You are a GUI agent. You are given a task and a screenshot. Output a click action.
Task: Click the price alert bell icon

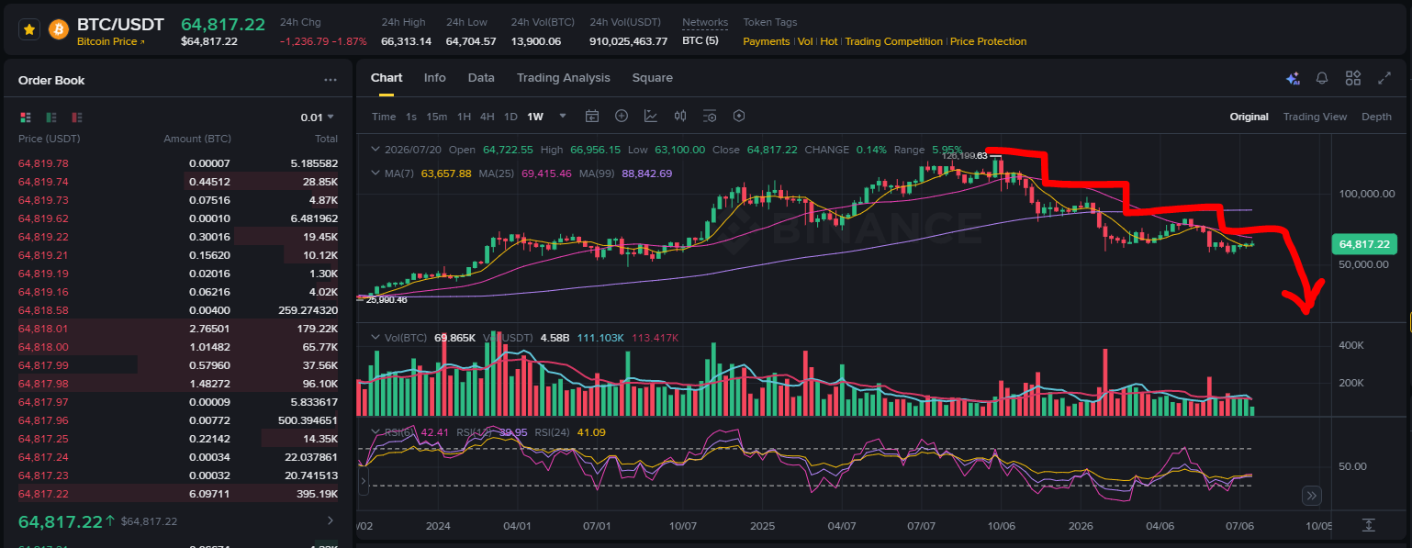(x=1322, y=79)
